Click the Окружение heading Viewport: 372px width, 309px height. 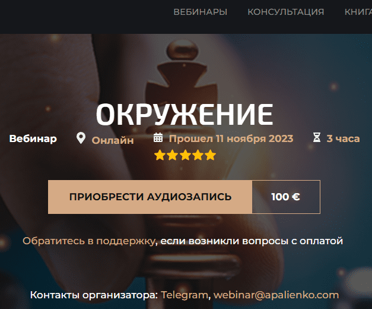[x=185, y=114]
